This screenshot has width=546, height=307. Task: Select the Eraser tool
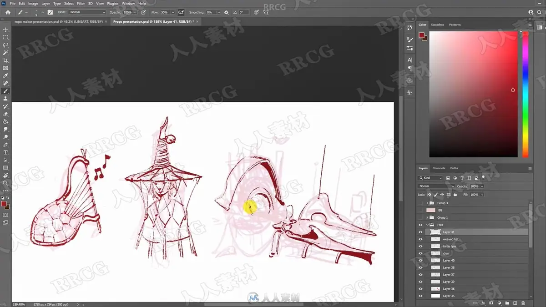coord(5,114)
